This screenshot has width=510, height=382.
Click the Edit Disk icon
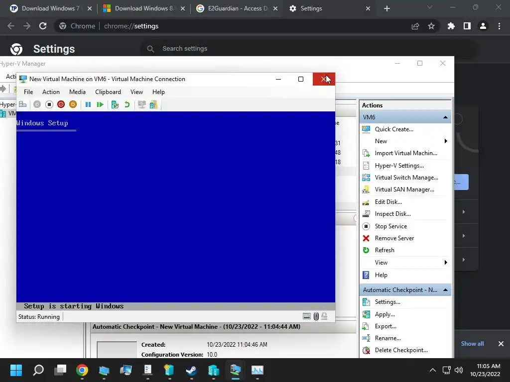pos(366,202)
